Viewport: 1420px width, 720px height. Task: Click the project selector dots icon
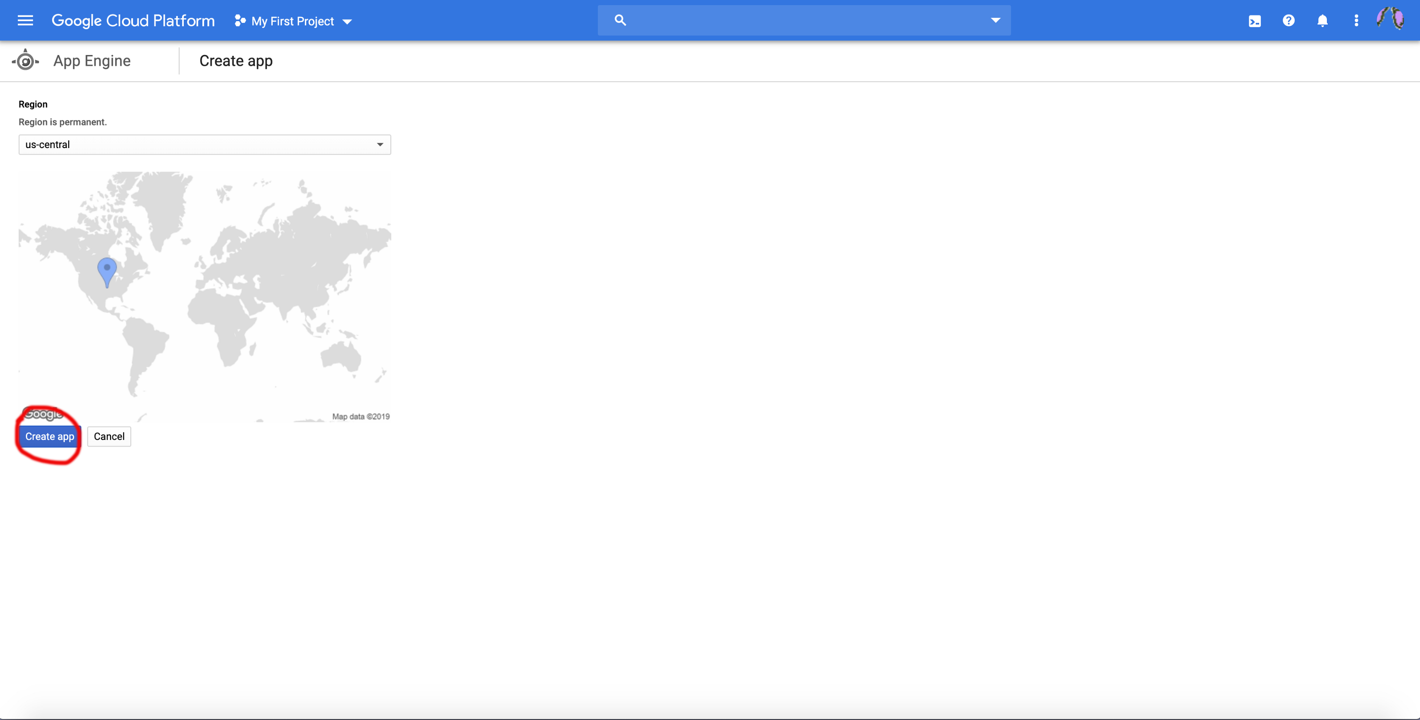240,21
